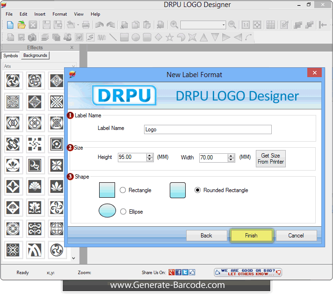Close the New Label Format dialog
The width and height of the screenshot is (333, 294).
pos(314,72)
